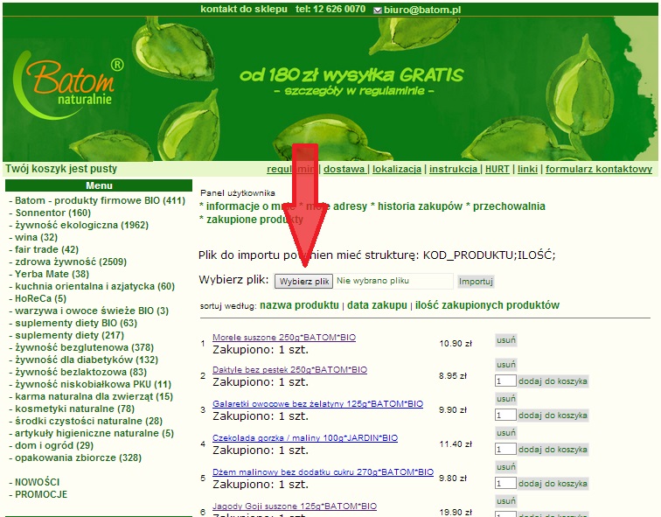Screen dimensions: 661x517
Task: Add Galaretki owocowe via dodaj do koszyka
Action: (x=553, y=416)
